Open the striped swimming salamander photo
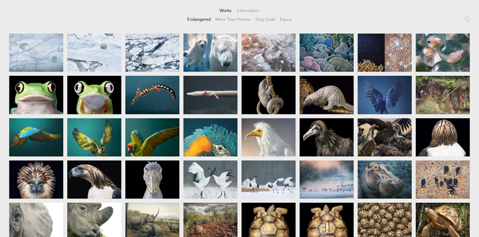Viewport: 479px width, 237px height. 152,95
